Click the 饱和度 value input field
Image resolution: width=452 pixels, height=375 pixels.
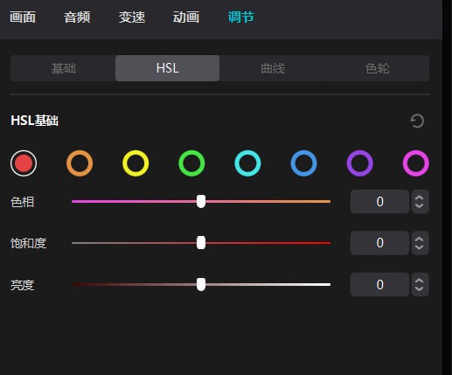(x=379, y=243)
